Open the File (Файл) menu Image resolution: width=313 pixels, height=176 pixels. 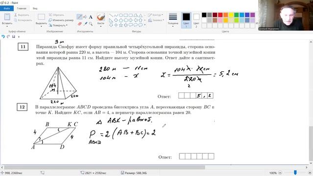[x=7, y=8]
